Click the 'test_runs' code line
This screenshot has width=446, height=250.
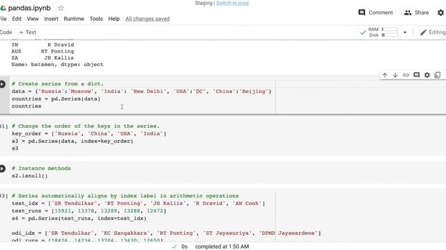coord(89,211)
